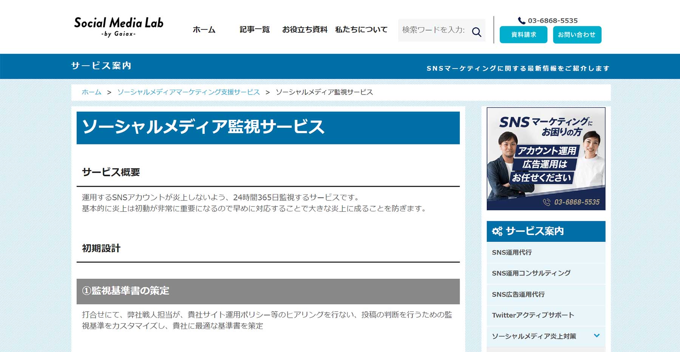This screenshot has width=680, height=352.
Task: Open お役立ち資料 from the top navigation
Action: tap(305, 30)
